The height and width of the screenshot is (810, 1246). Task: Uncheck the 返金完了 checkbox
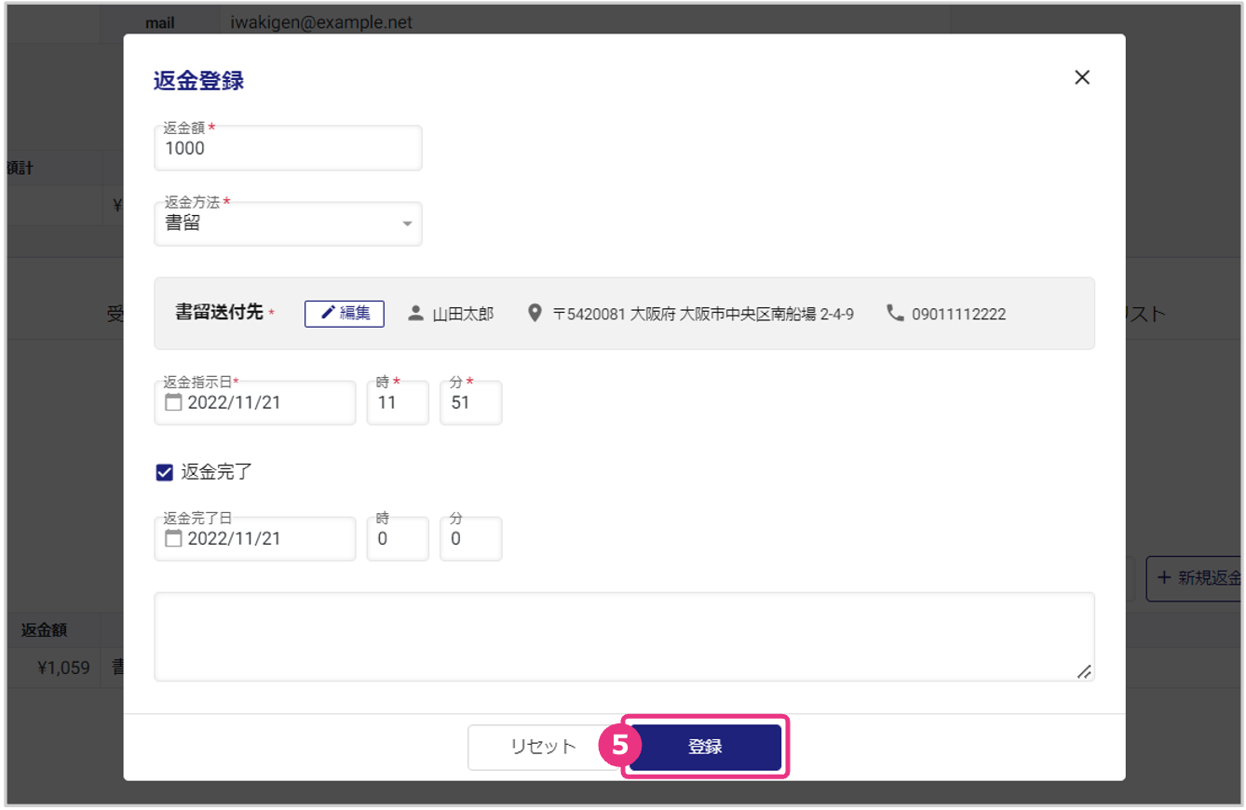tap(165, 472)
